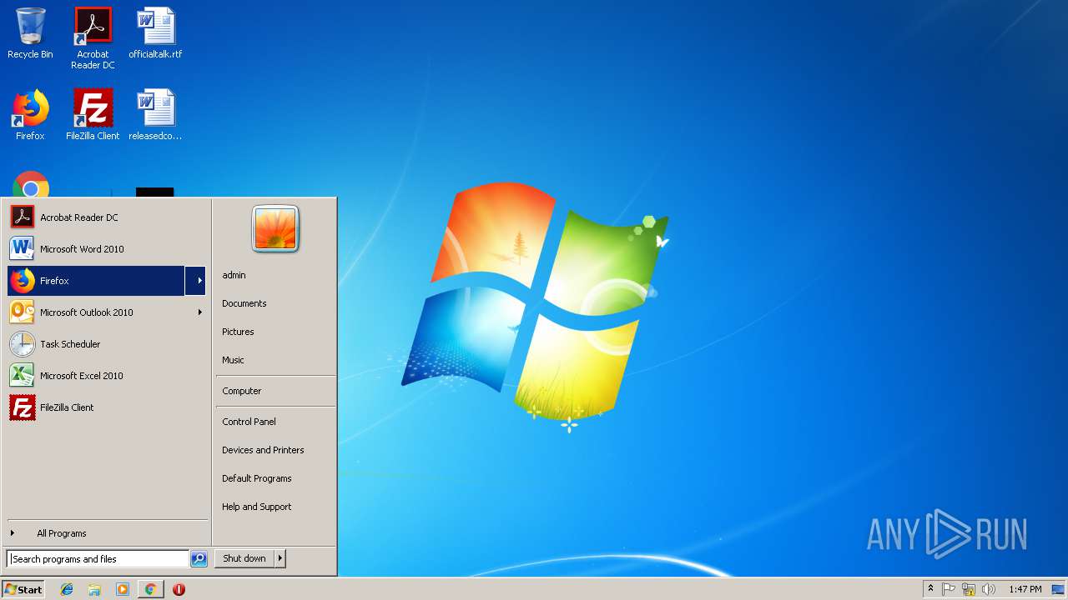Screen dimensions: 1068x600
Task: Launch FileZilla Client from Start menu
Action: 107,407
